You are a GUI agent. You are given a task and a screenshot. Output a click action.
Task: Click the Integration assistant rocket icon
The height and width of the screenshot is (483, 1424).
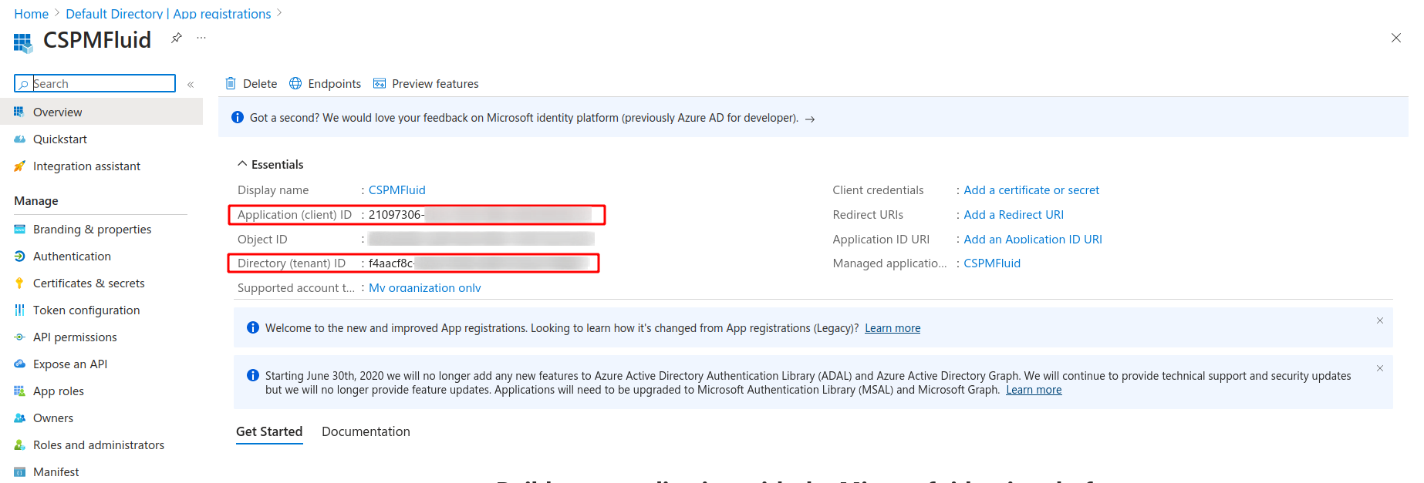click(x=19, y=166)
